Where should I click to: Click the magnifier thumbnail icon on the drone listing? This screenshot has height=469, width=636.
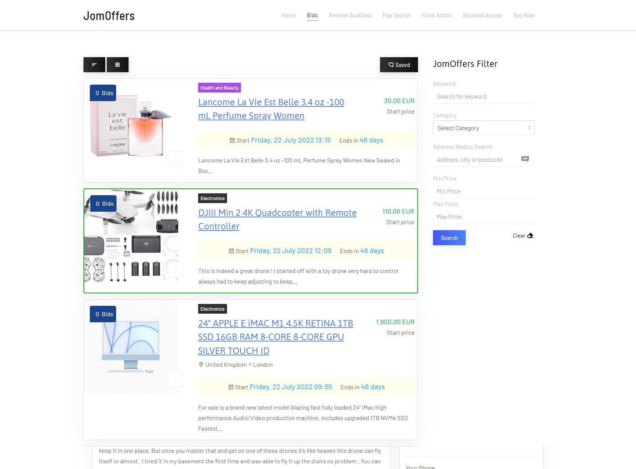pyautogui.click(x=176, y=269)
